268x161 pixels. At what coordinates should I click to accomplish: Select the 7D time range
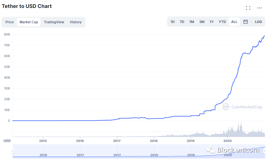pyautogui.click(x=182, y=22)
